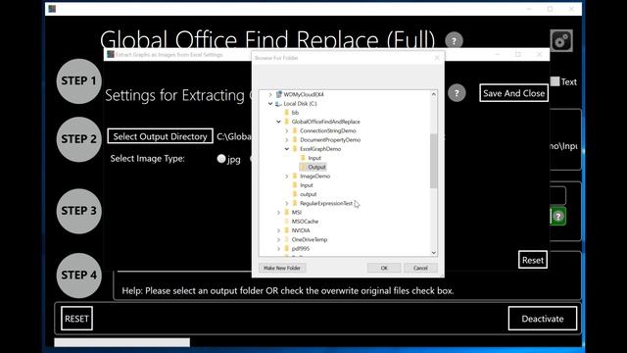This screenshot has width=627, height=353.
Task: Go to STEP 3 circle
Action: click(78, 211)
